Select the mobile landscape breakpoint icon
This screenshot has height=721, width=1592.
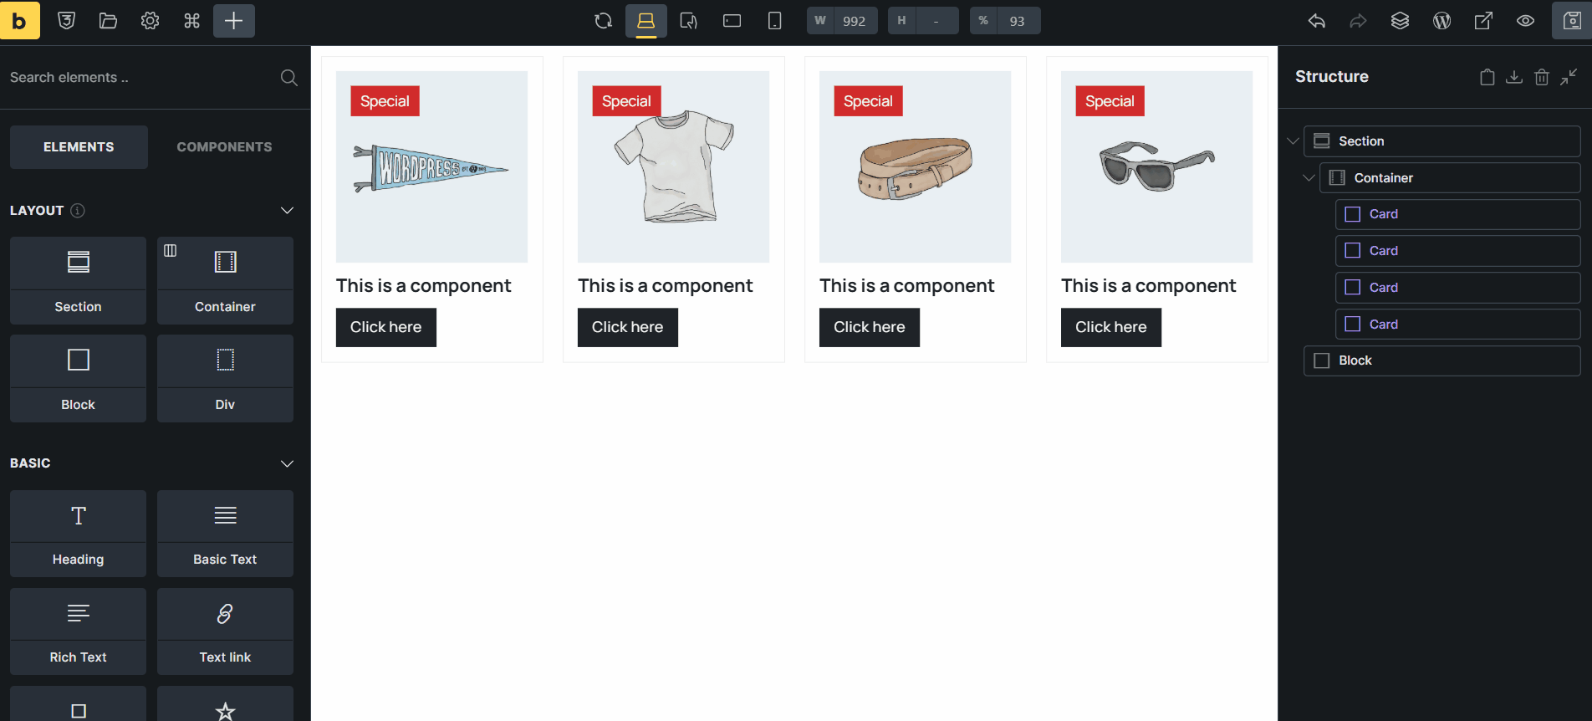[x=732, y=21]
